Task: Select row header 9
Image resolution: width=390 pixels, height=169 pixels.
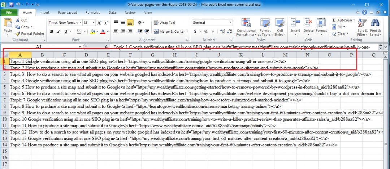Action: pyautogui.click(x=4, y=113)
